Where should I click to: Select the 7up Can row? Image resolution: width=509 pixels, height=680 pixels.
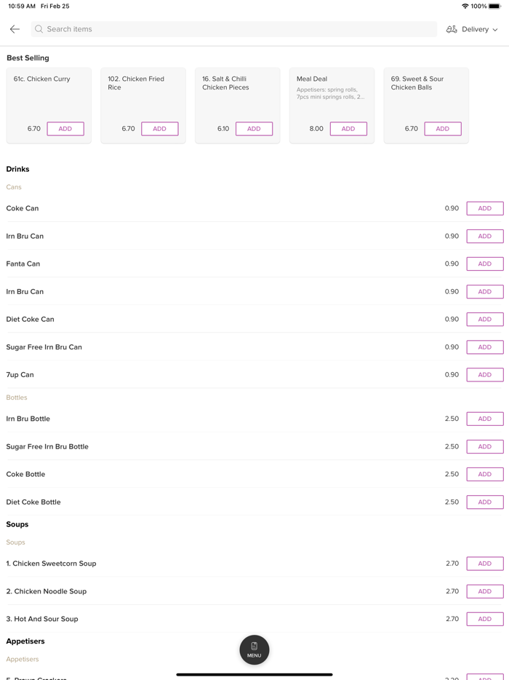[x=218, y=375]
